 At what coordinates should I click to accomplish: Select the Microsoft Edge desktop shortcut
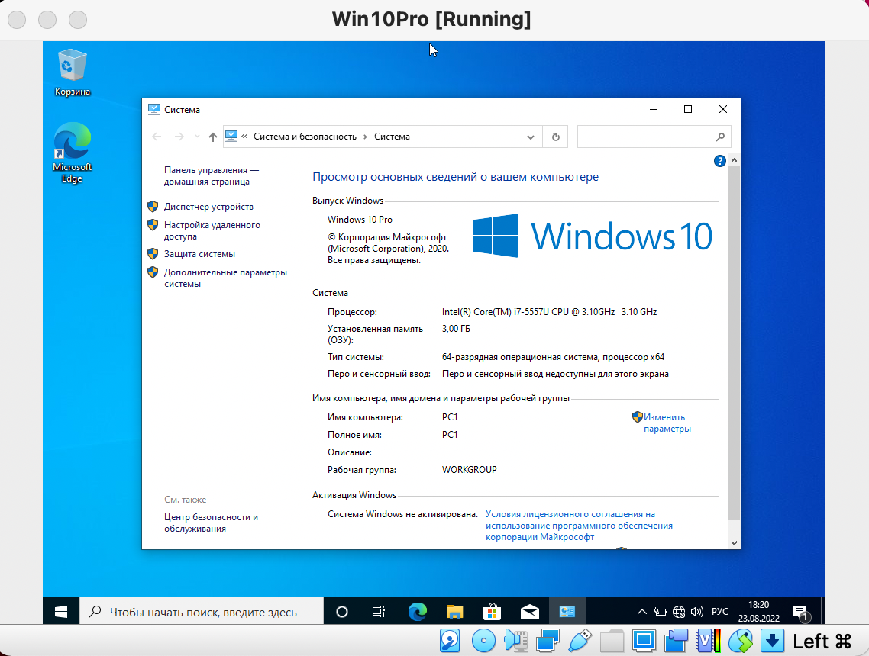(x=72, y=153)
